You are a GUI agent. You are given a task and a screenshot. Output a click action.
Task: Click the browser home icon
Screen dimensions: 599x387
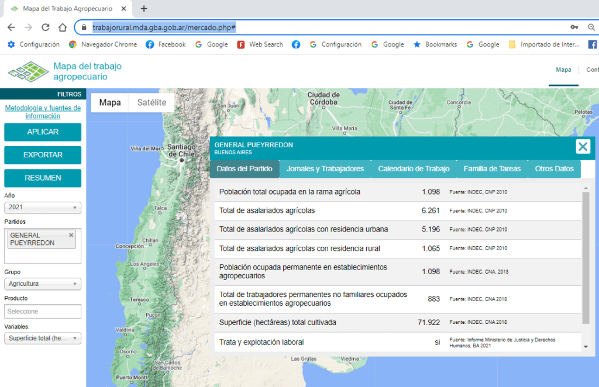63,27
